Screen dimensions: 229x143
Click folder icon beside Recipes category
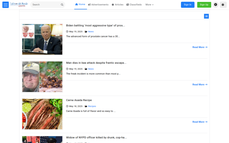(86, 106)
